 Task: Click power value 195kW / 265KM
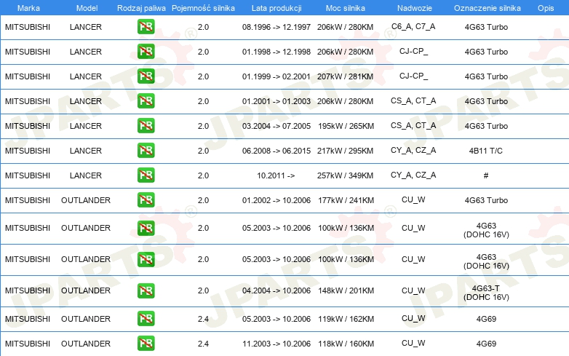(346, 126)
